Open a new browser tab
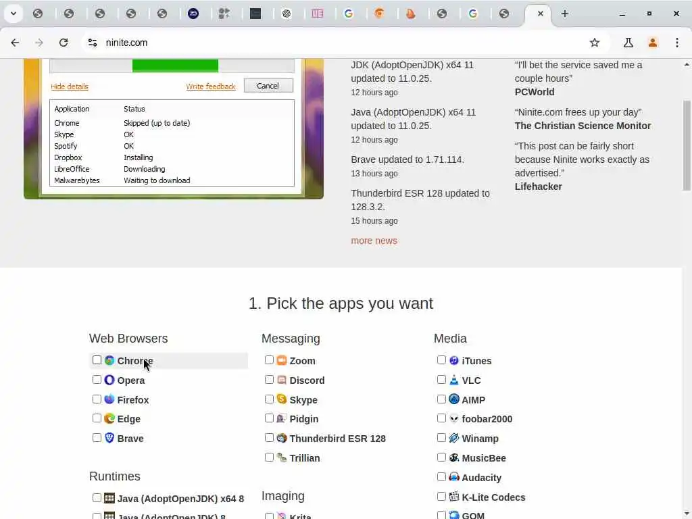This screenshot has width=692, height=519. click(x=564, y=14)
